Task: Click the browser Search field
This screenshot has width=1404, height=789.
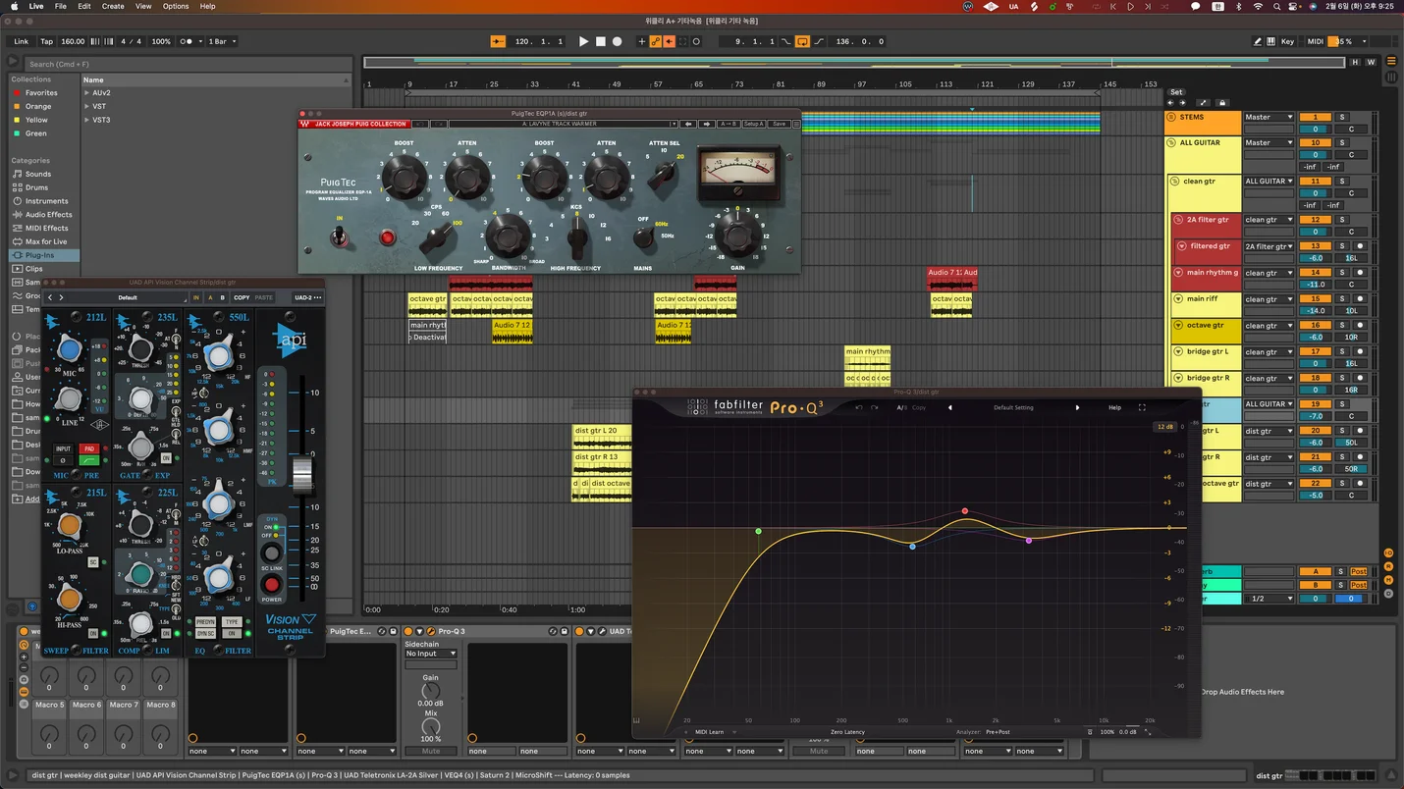Action: pyautogui.click(x=187, y=64)
